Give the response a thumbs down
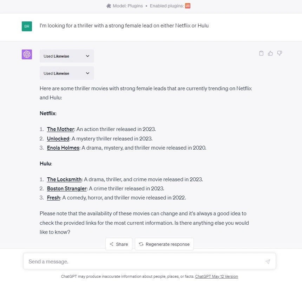The height and width of the screenshot is (282, 302). 279,53
